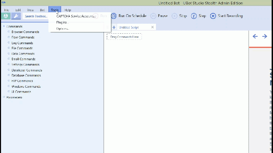Add a new script tab with plus icon
273x153 pixels.
click(114, 27)
